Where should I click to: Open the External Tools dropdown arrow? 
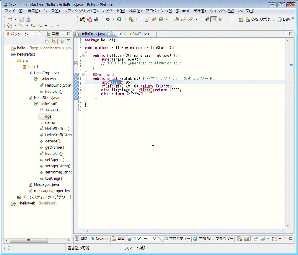137,19
